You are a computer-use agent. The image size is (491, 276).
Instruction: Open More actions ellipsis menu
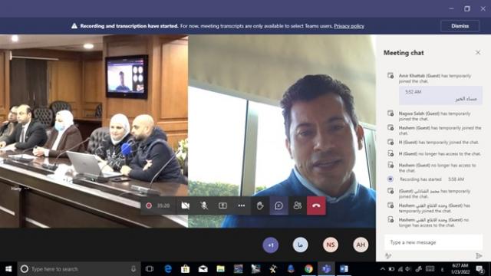(x=242, y=205)
